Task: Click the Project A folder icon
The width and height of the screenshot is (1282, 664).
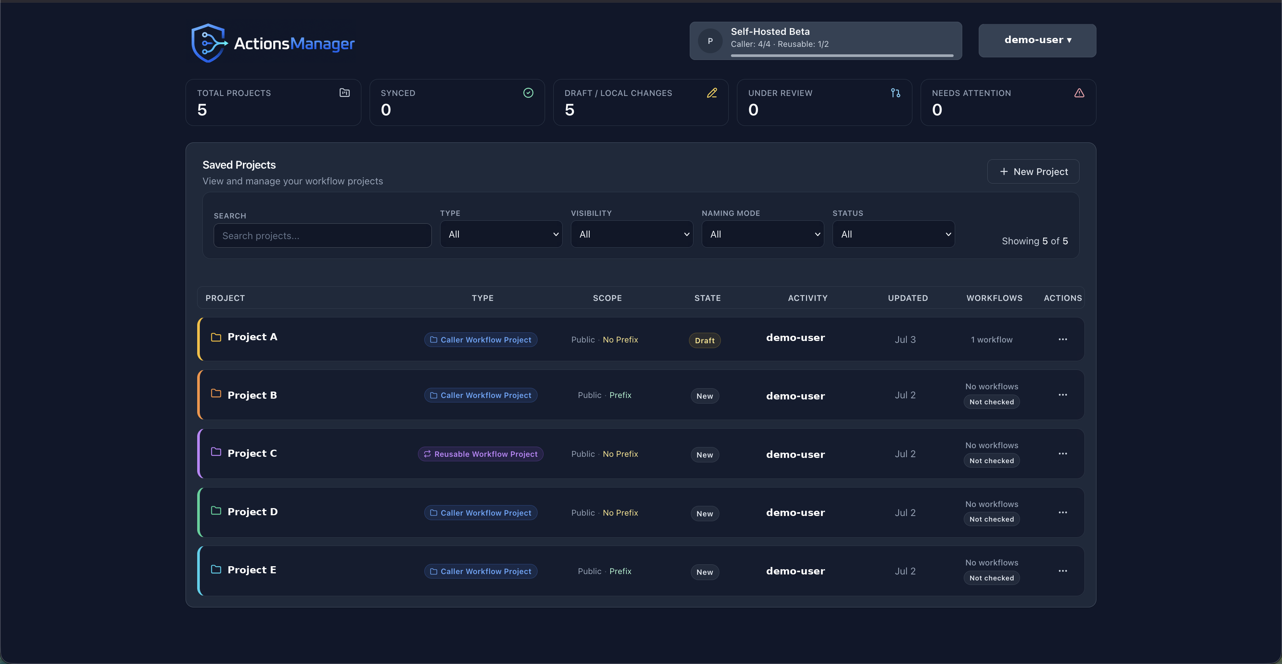Action: 216,337
